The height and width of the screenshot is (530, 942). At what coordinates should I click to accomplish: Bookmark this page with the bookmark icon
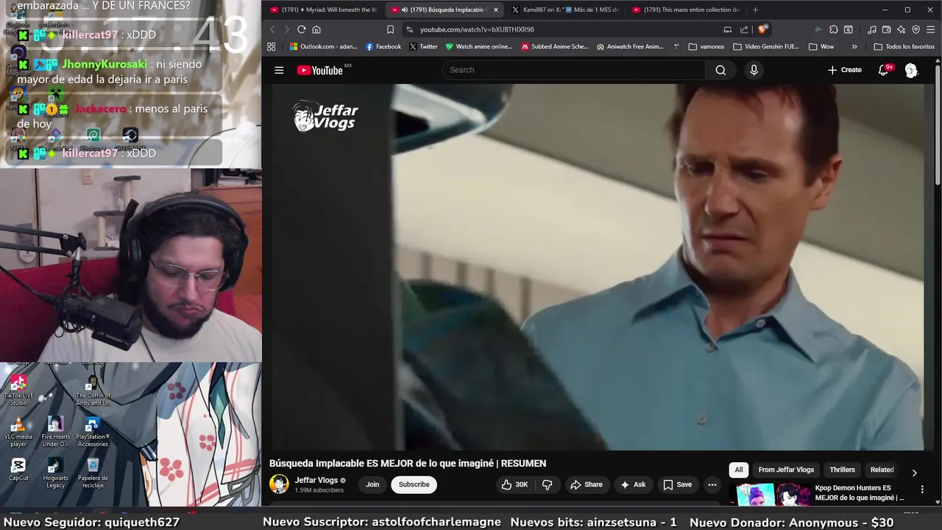point(390,29)
